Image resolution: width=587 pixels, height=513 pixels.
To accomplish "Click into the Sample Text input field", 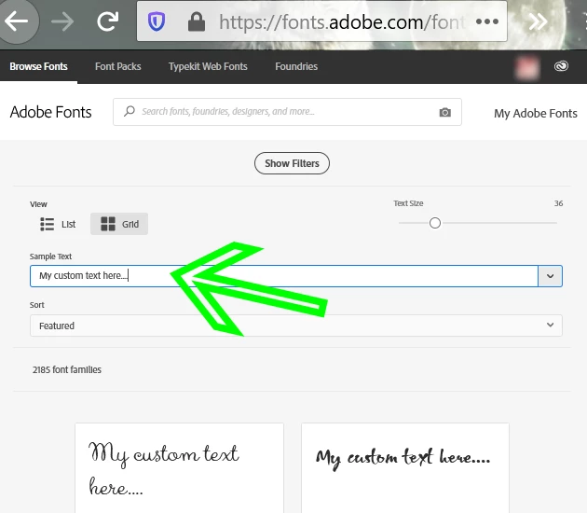I will pos(284,276).
